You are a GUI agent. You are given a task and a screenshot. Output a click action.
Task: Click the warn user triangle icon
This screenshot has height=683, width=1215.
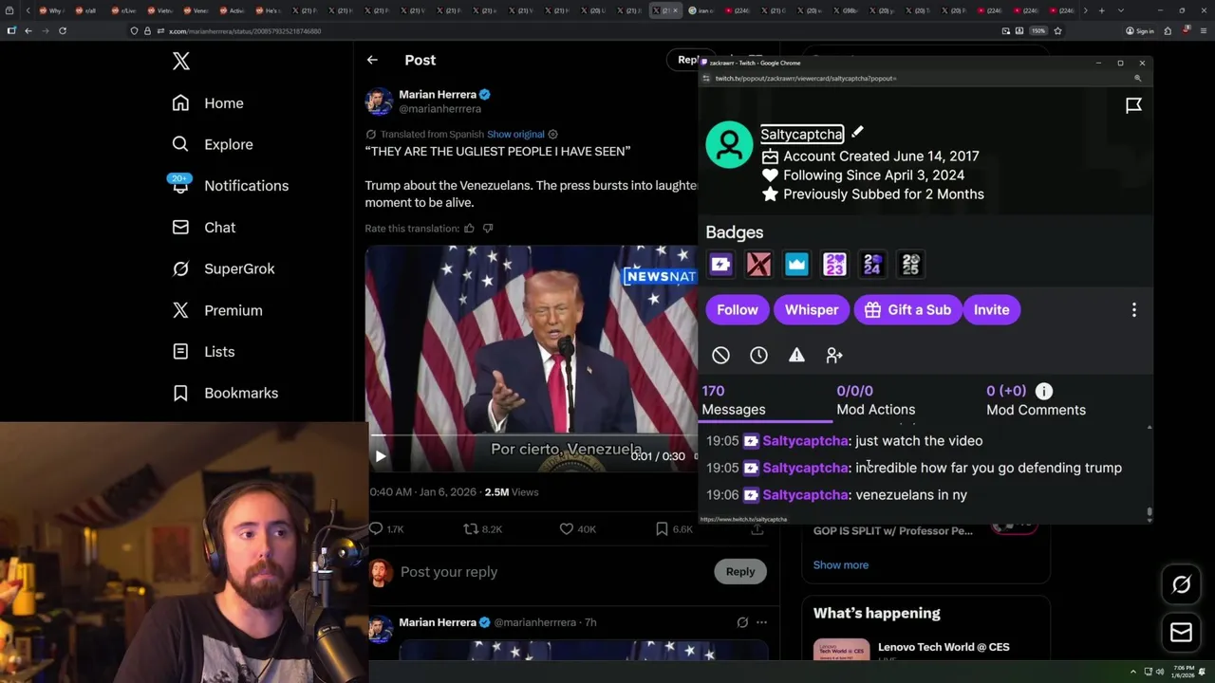(x=796, y=356)
